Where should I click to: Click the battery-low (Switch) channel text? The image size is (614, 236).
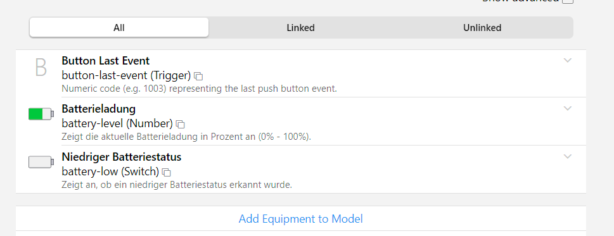pyautogui.click(x=110, y=172)
